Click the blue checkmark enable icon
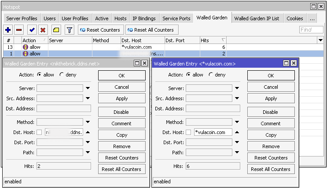 (32, 30)
